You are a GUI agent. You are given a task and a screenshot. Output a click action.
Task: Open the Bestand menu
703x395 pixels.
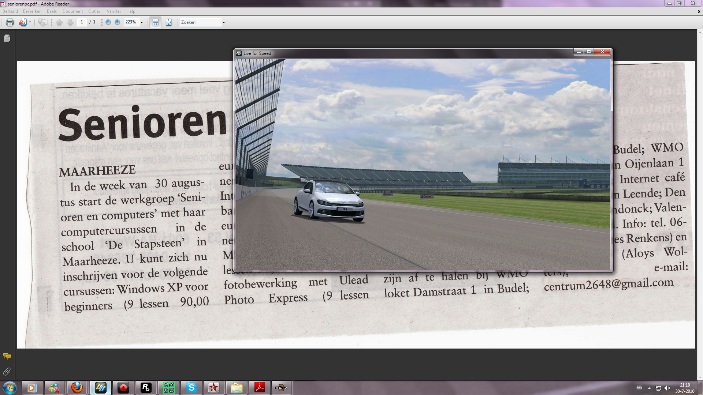coord(10,11)
